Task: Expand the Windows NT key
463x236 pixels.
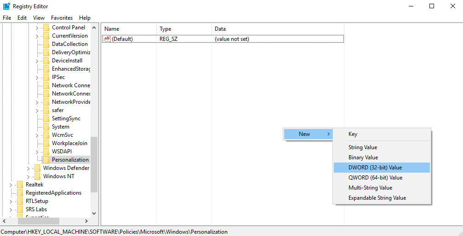Action: 29,176
